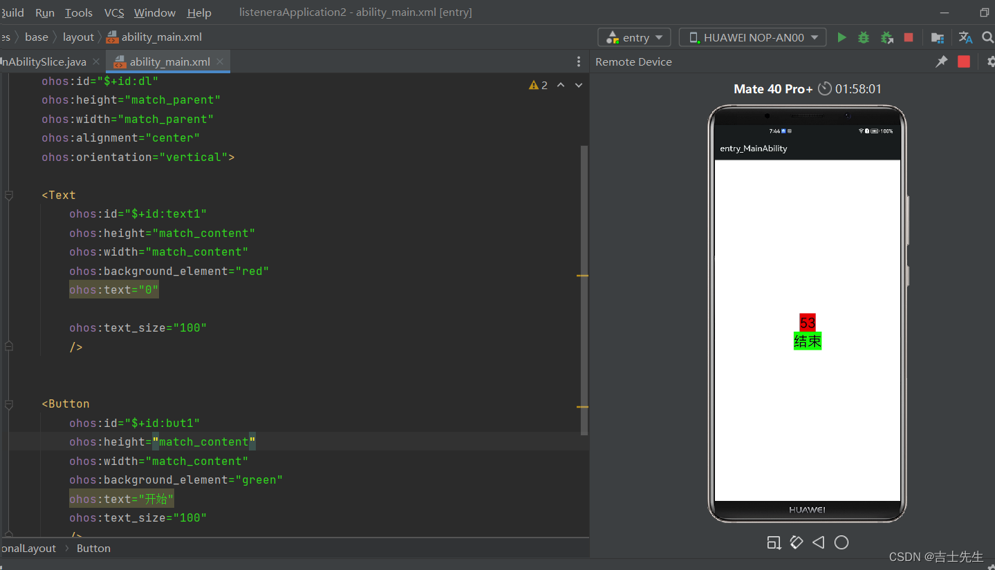Close the AbilitySlice.java editor tab

coord(96,61)
